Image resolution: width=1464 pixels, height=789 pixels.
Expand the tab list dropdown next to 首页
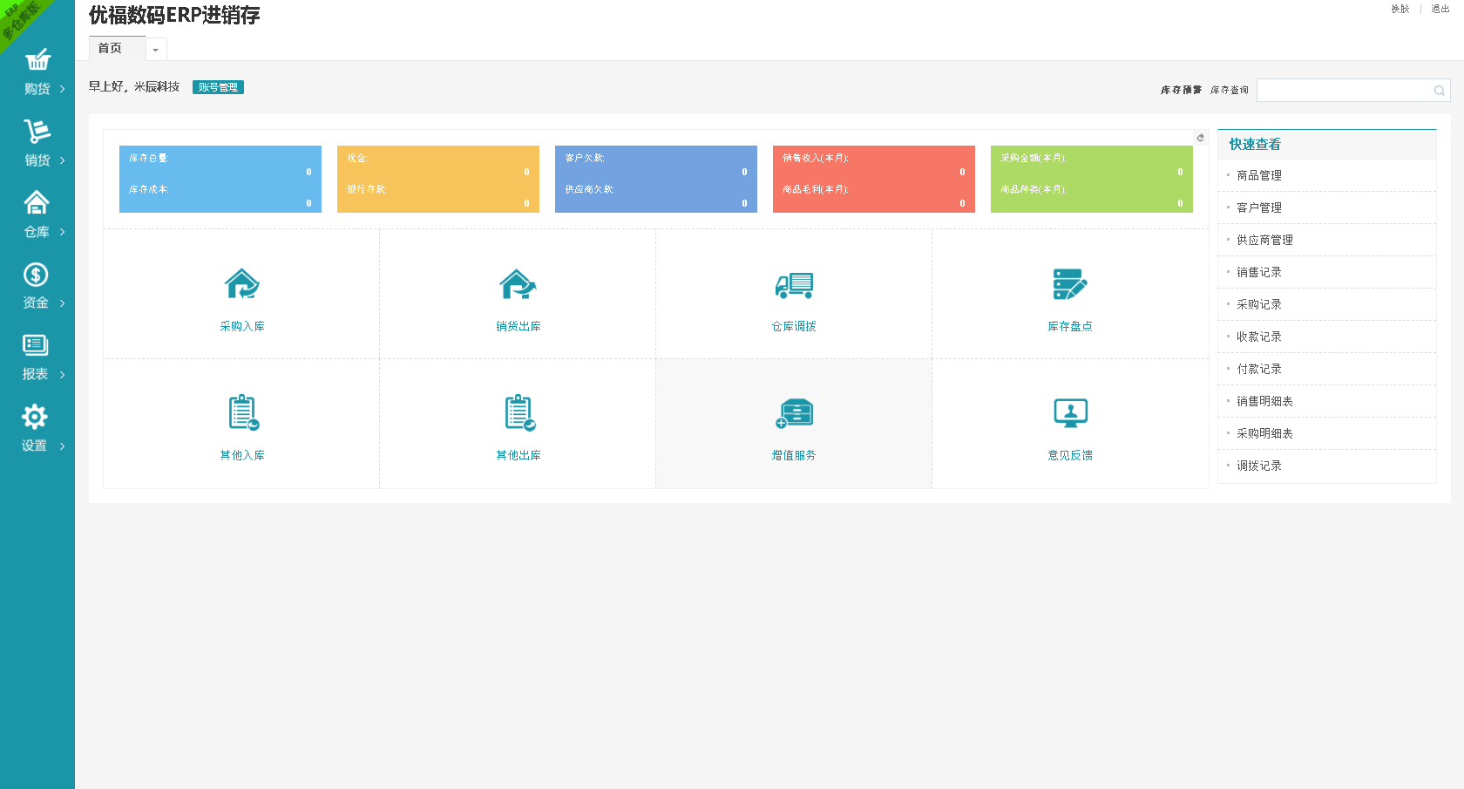[156, 50]
